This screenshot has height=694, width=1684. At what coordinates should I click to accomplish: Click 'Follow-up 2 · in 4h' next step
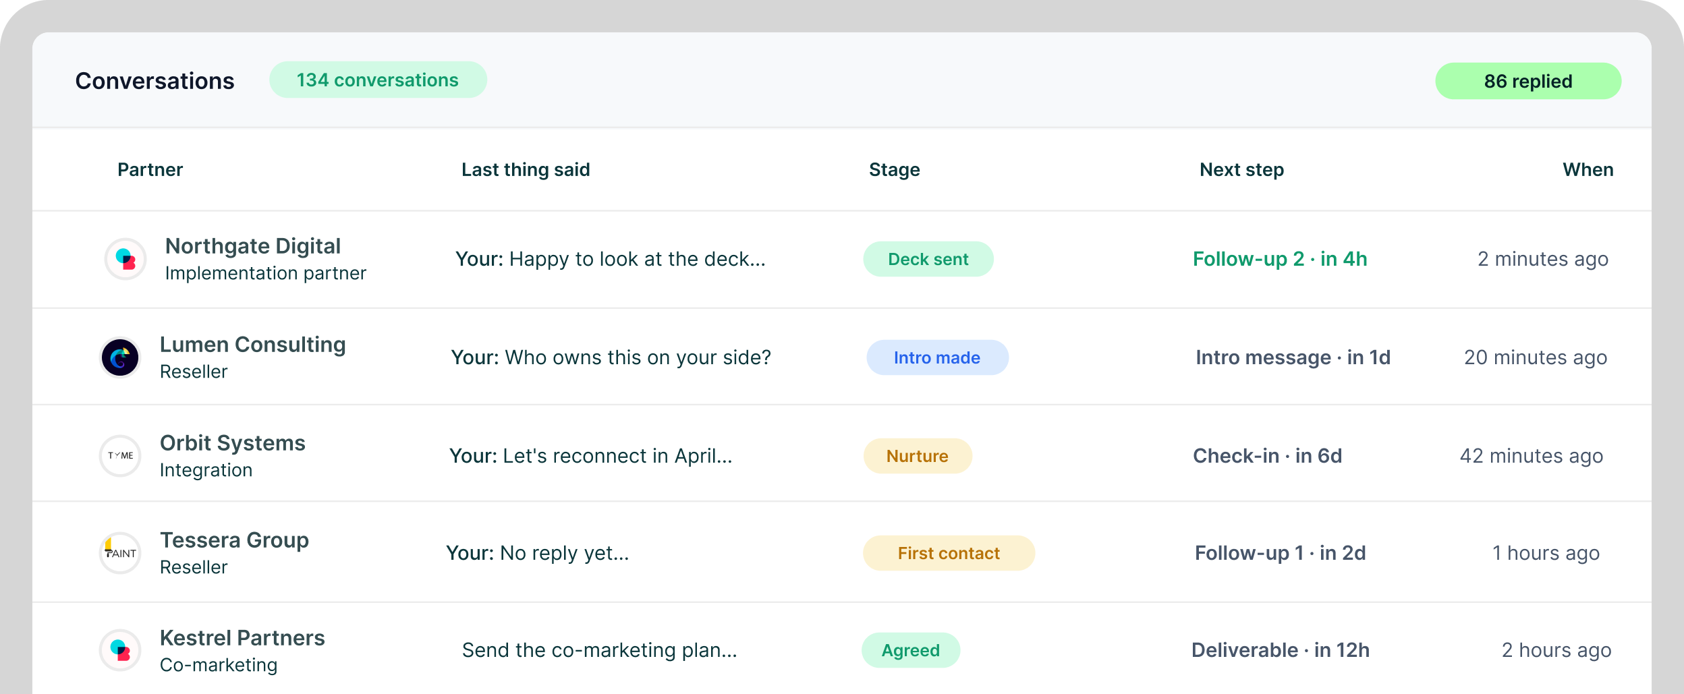[1280, 259]
